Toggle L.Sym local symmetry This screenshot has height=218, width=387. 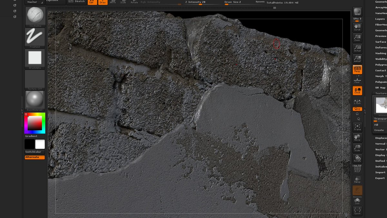(x=357, y=101)
